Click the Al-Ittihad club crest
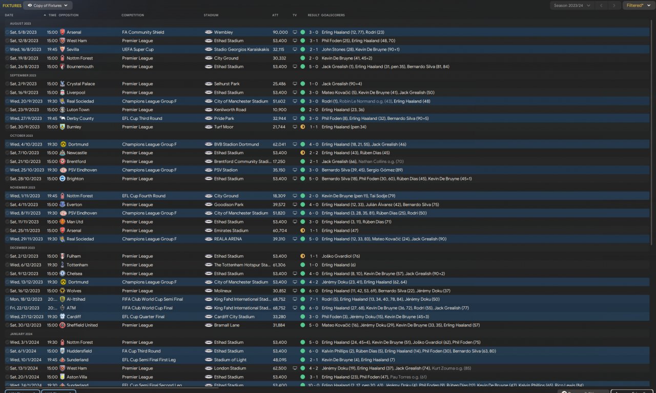Screen dimensions: 656x393 coord(63,299)
